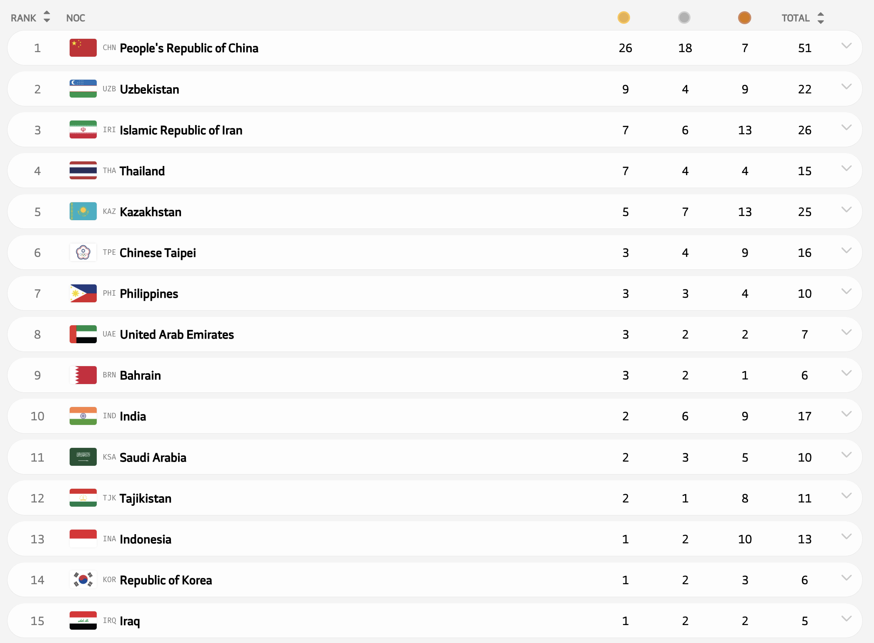Click the Saudi Arabia flag icon
The height and width of the screenshot is (643, 874).
pyautogui.click(x=83, y=457)
